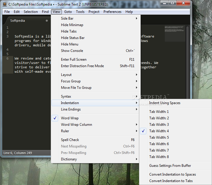Viewport: 212px width, 185px height.
Task: Select Enter Distraction Free Mode
Action: (x=96, y=66)
